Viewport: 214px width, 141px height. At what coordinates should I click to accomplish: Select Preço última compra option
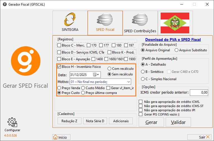pyautogui.click(x=83, y=93)
